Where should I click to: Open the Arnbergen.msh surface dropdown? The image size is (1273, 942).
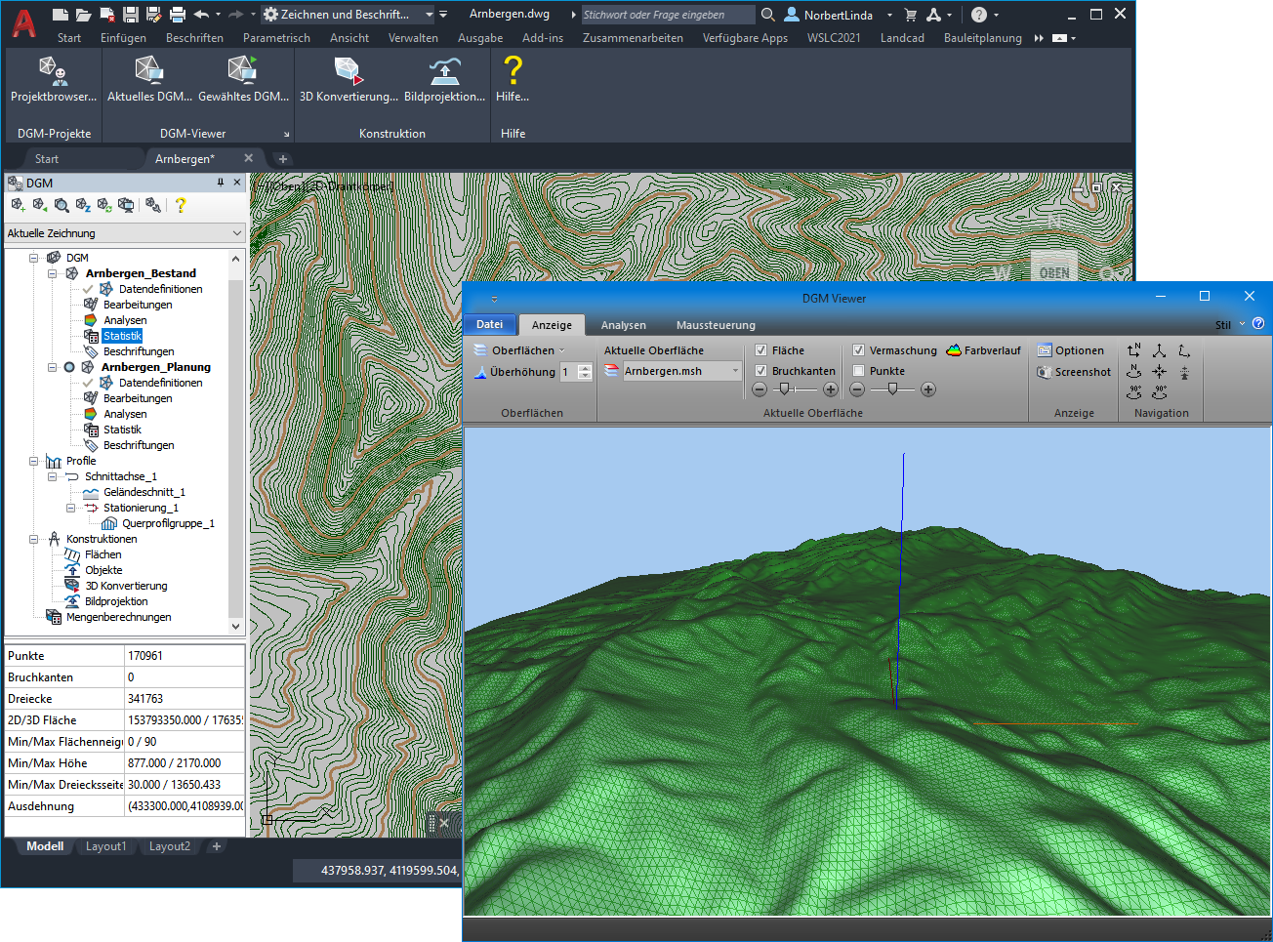[x=735, y=371]
